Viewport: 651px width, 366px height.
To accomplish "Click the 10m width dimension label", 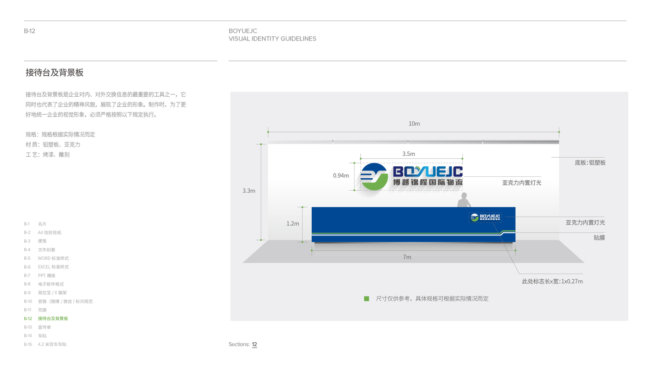I will point(414,123).
